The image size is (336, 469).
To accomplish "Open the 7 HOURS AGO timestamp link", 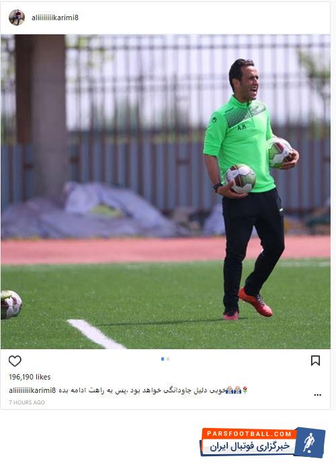I will click(27, 402).
